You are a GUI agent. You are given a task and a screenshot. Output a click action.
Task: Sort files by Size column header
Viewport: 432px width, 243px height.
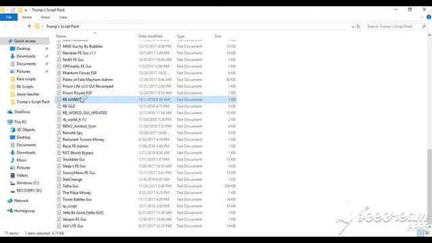(x=217, y=36)
